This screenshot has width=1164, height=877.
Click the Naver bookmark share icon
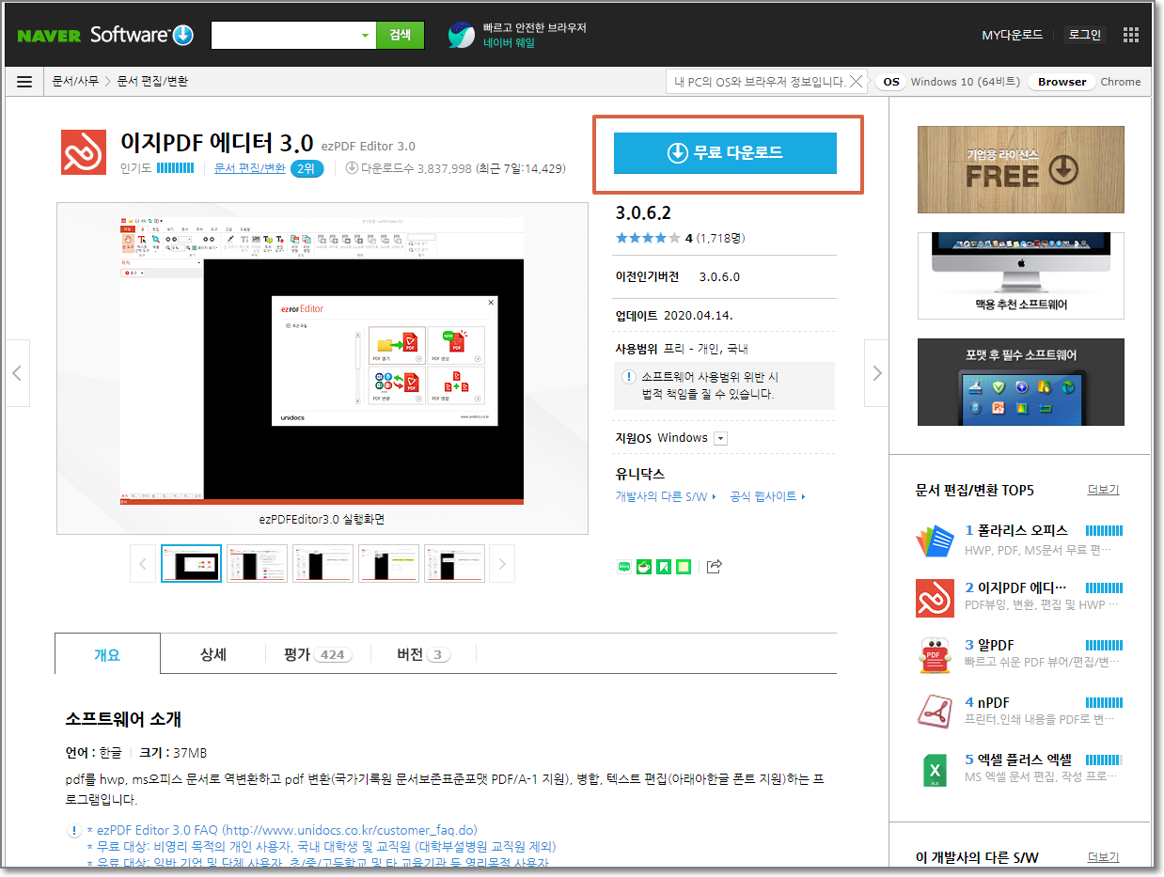coord(664,566)
